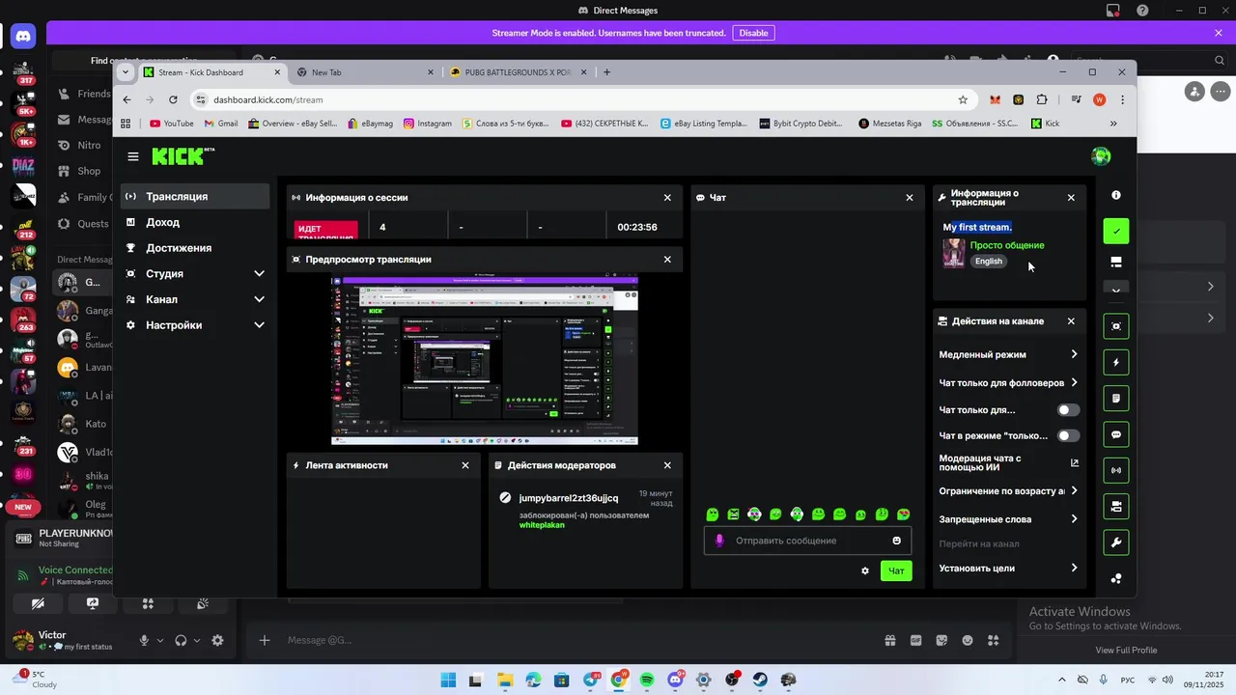Open chat settings gear icon
The width and height of the screenshot is (1236, 695).
pos(865,570)
